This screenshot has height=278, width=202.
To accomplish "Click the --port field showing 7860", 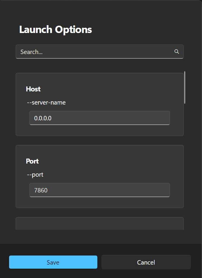I will [100, 190].
